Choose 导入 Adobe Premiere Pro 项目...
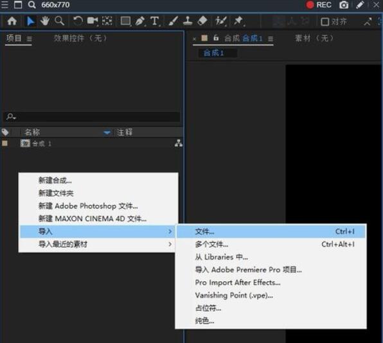 coord(271,270)
